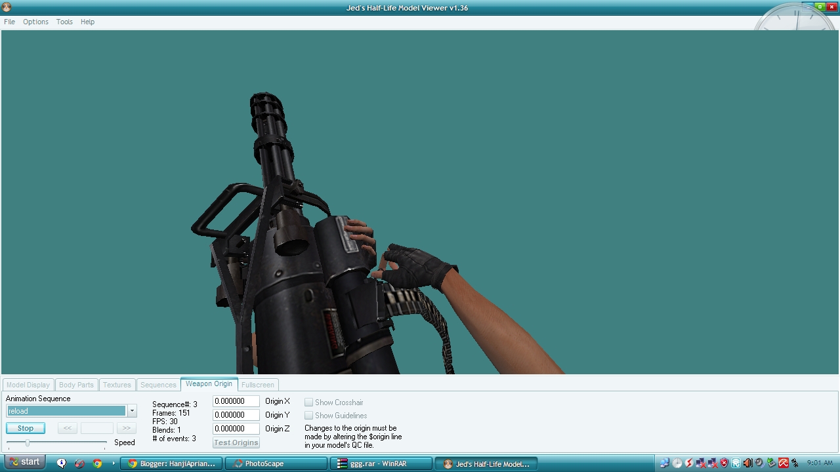The width and height of the screenshot is (840, 472).
Task: Switch to the Model Display tab
Action: 28,385
